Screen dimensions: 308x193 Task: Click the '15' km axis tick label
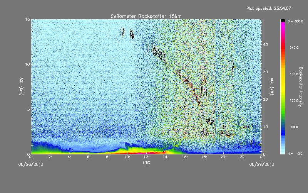click(x=27, y=19)
